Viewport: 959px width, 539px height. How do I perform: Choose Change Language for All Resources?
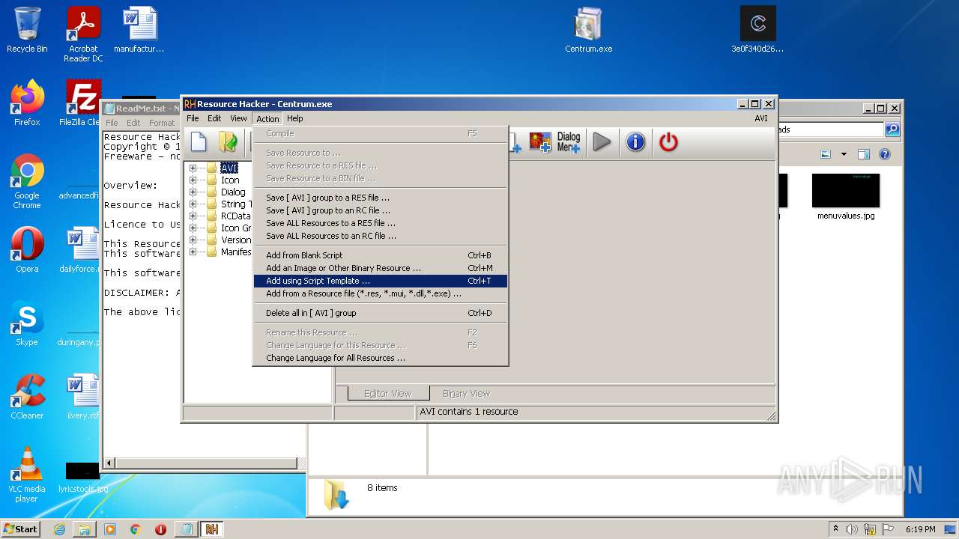pyautogui.click(x=381, y=358)
